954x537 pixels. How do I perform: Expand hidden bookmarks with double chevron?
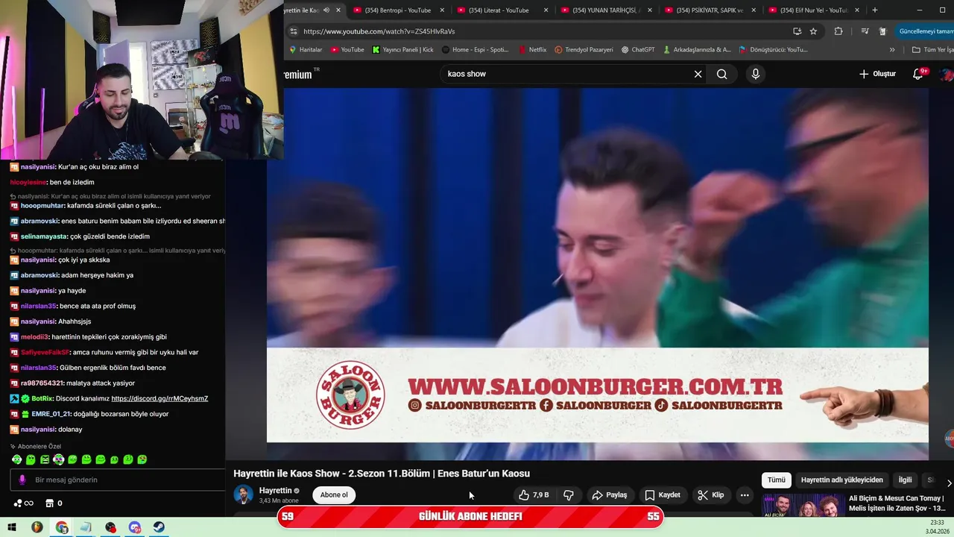[x=892, y=50]
